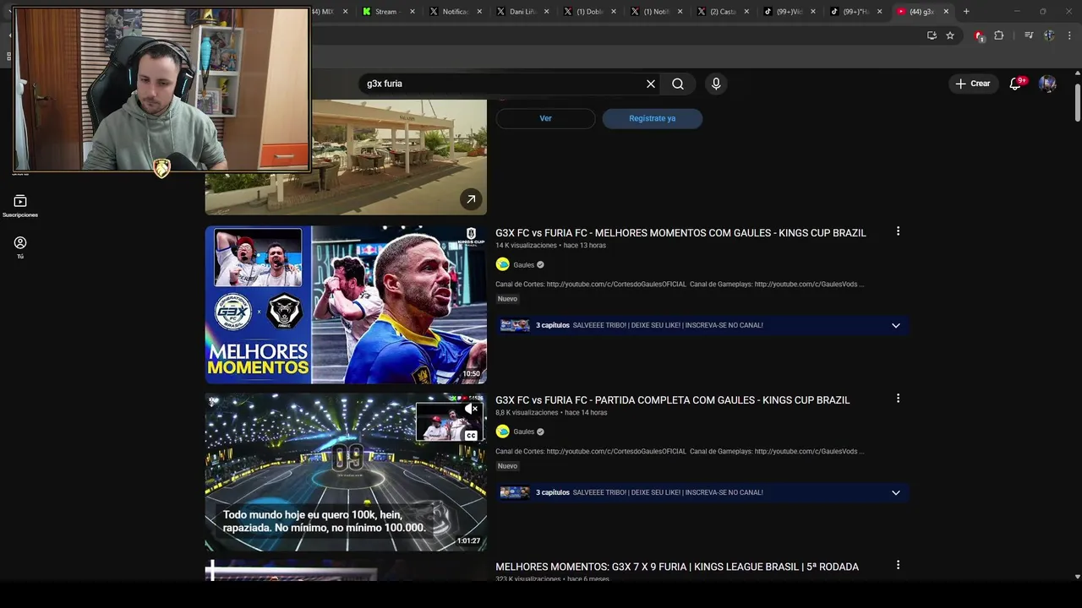
Task: Open the Chrome profile avatar in toolbar
Action: point(1049,35)
